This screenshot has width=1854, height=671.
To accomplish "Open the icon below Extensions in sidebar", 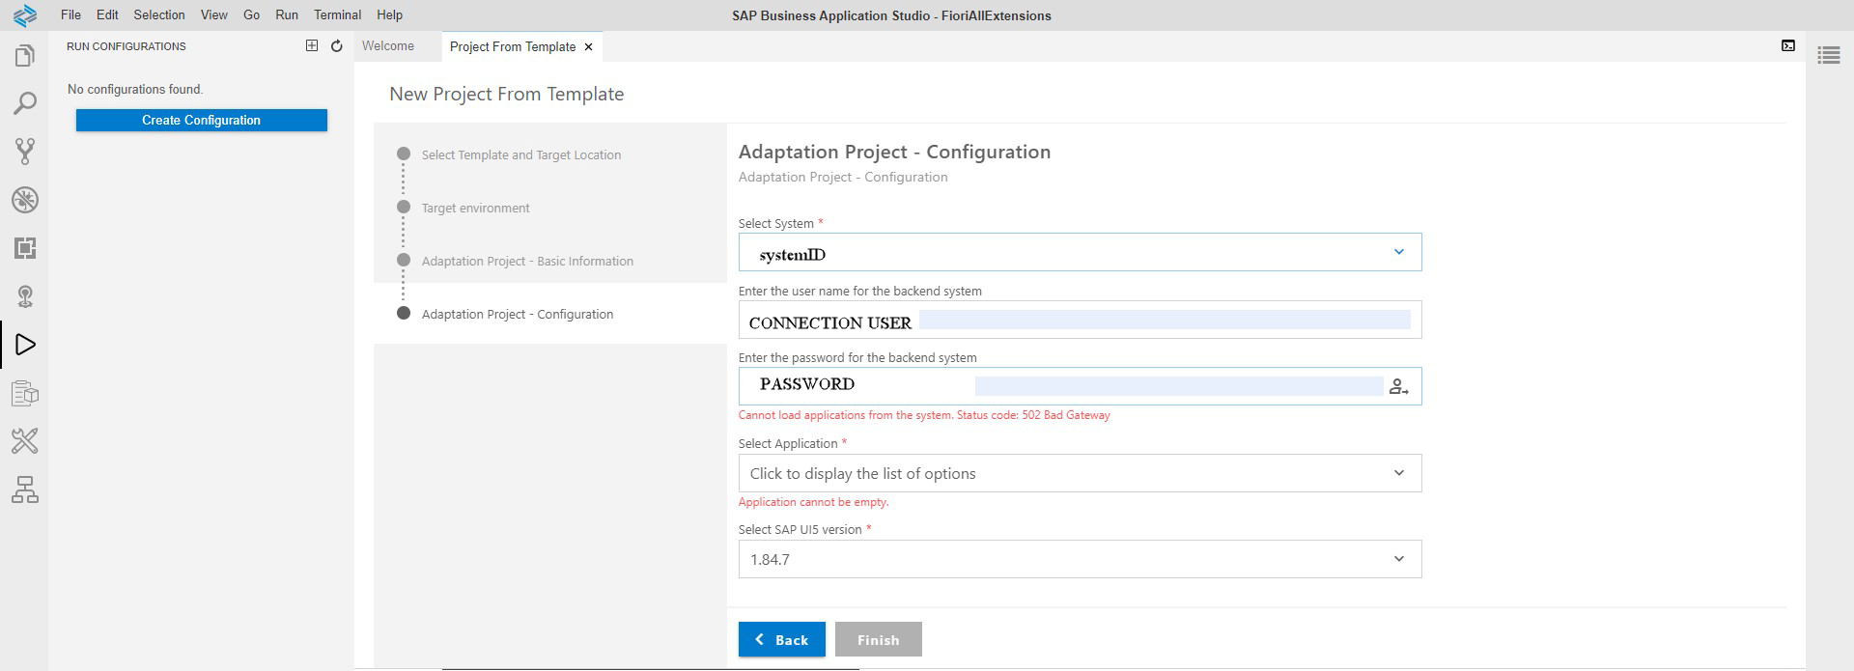I will pyautogui.click(x=25, y=296).
